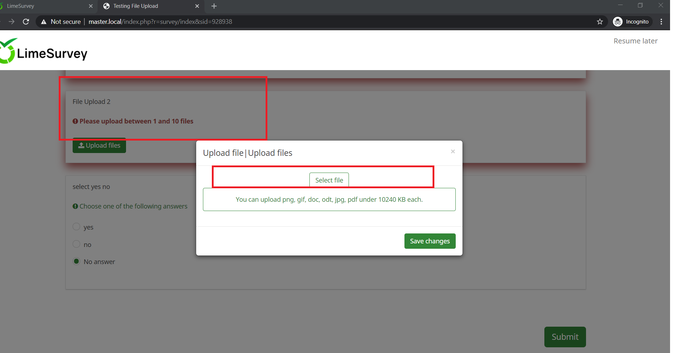Viewport: 685px width, 353px height.
Task: Click the allowed file types notice
Action: click(x=329, y=200)
